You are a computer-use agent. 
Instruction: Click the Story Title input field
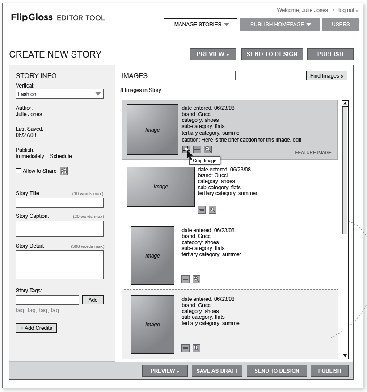click(x=59, y=203)
